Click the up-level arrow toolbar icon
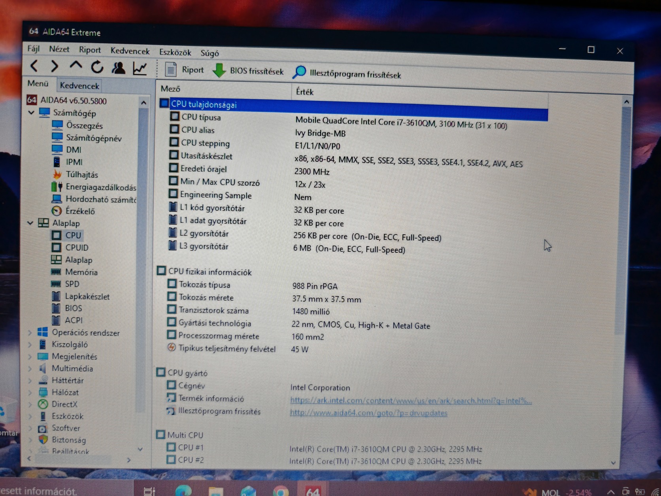661x496 pixels. pos(76,66)
